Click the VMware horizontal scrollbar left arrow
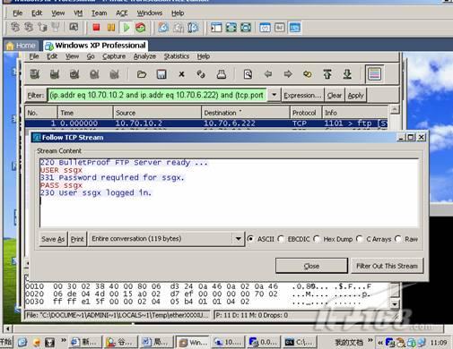The width and height of the screenshot is (453, 349). pos(7,328)
